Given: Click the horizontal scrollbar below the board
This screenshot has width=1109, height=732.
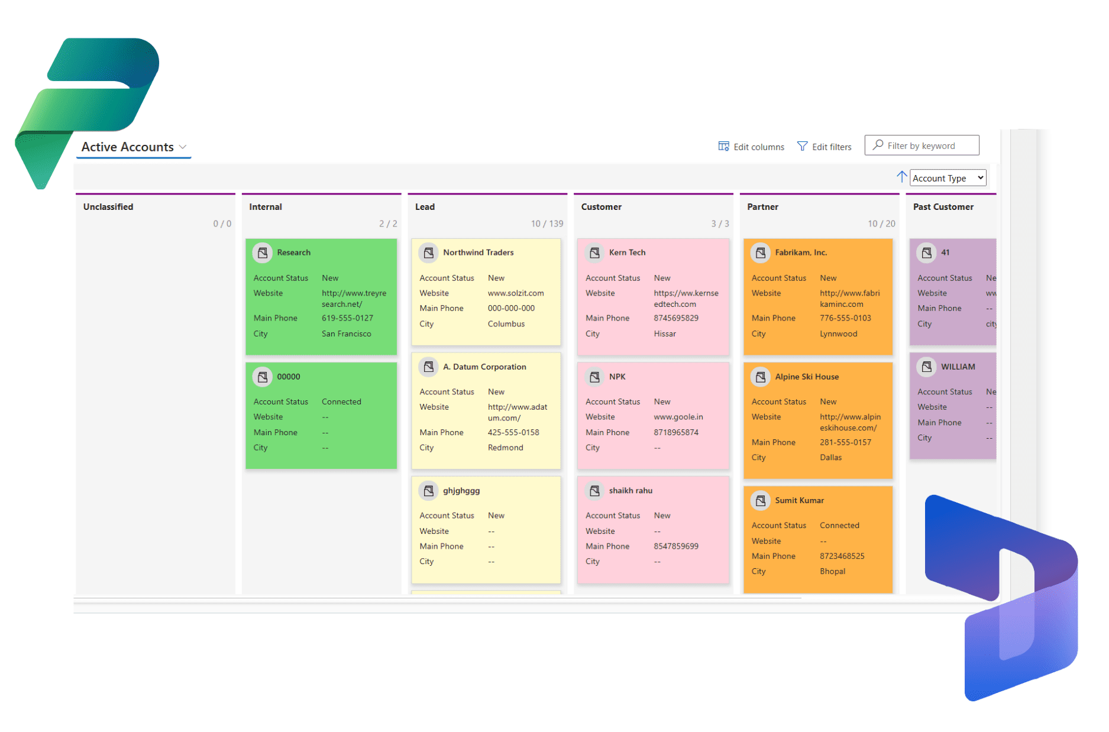Looking at the screenshot, I should pos(438,598).
